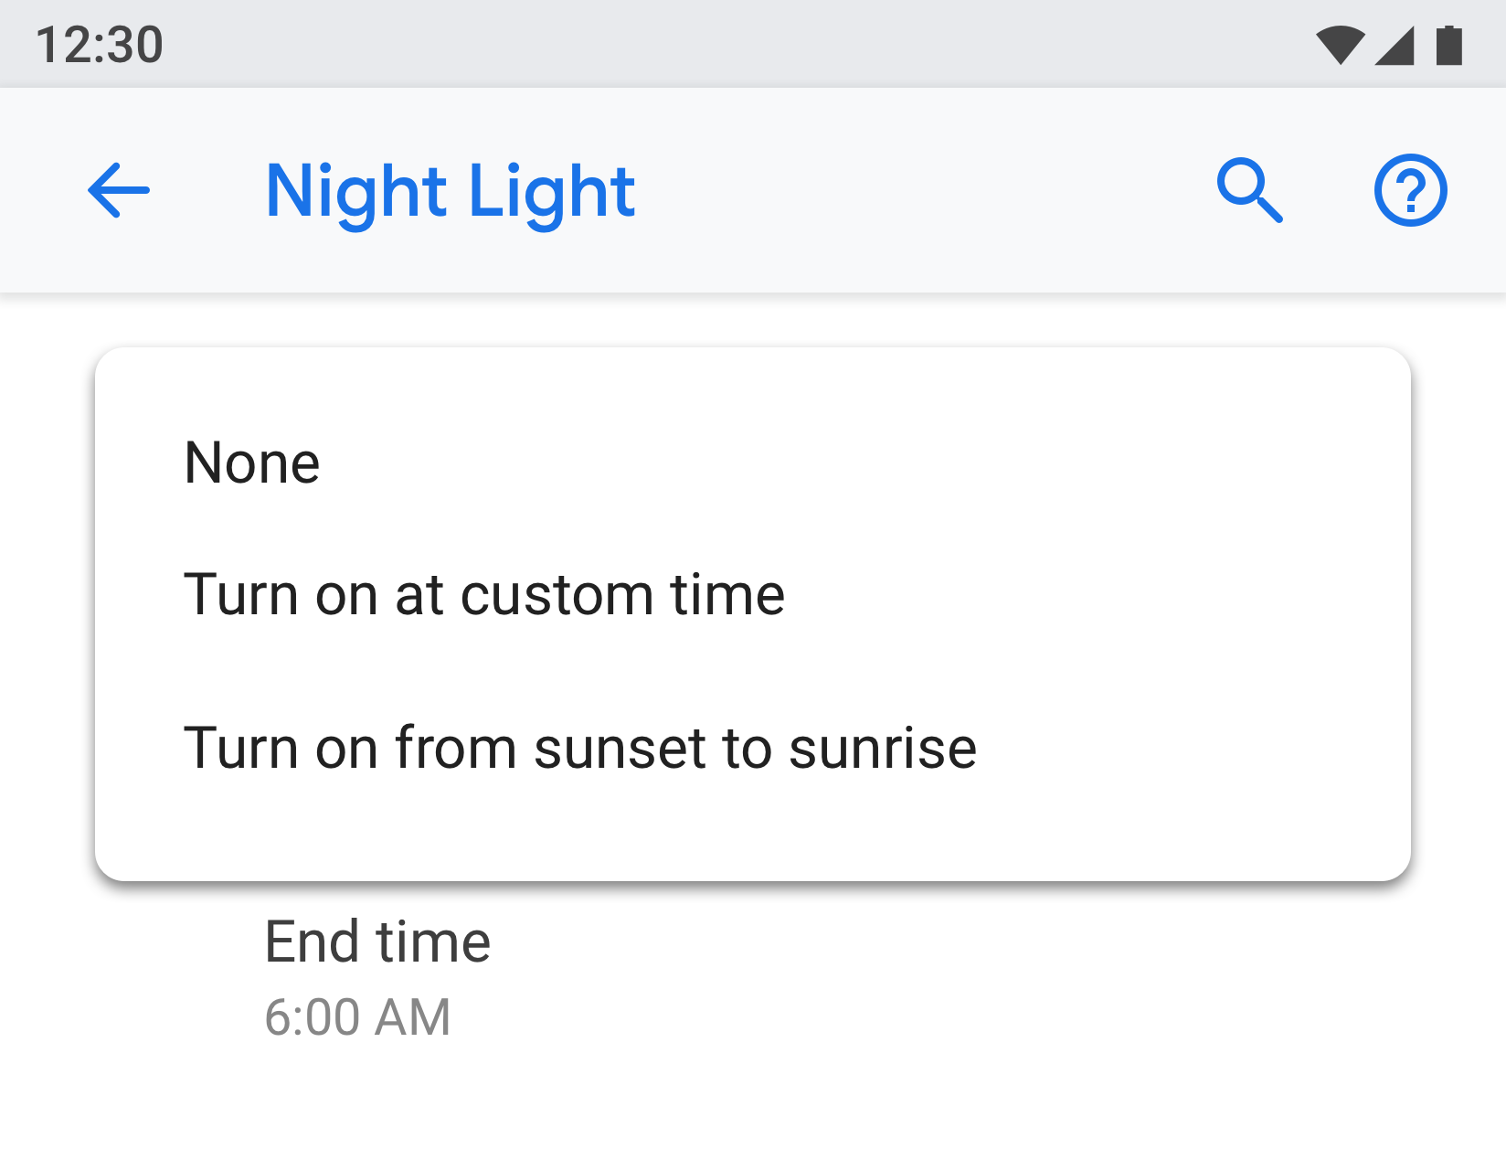Viewport: 1506px width, 1170px height.
Task: Choose Turn on at custom time
Action: click(484, 595)
